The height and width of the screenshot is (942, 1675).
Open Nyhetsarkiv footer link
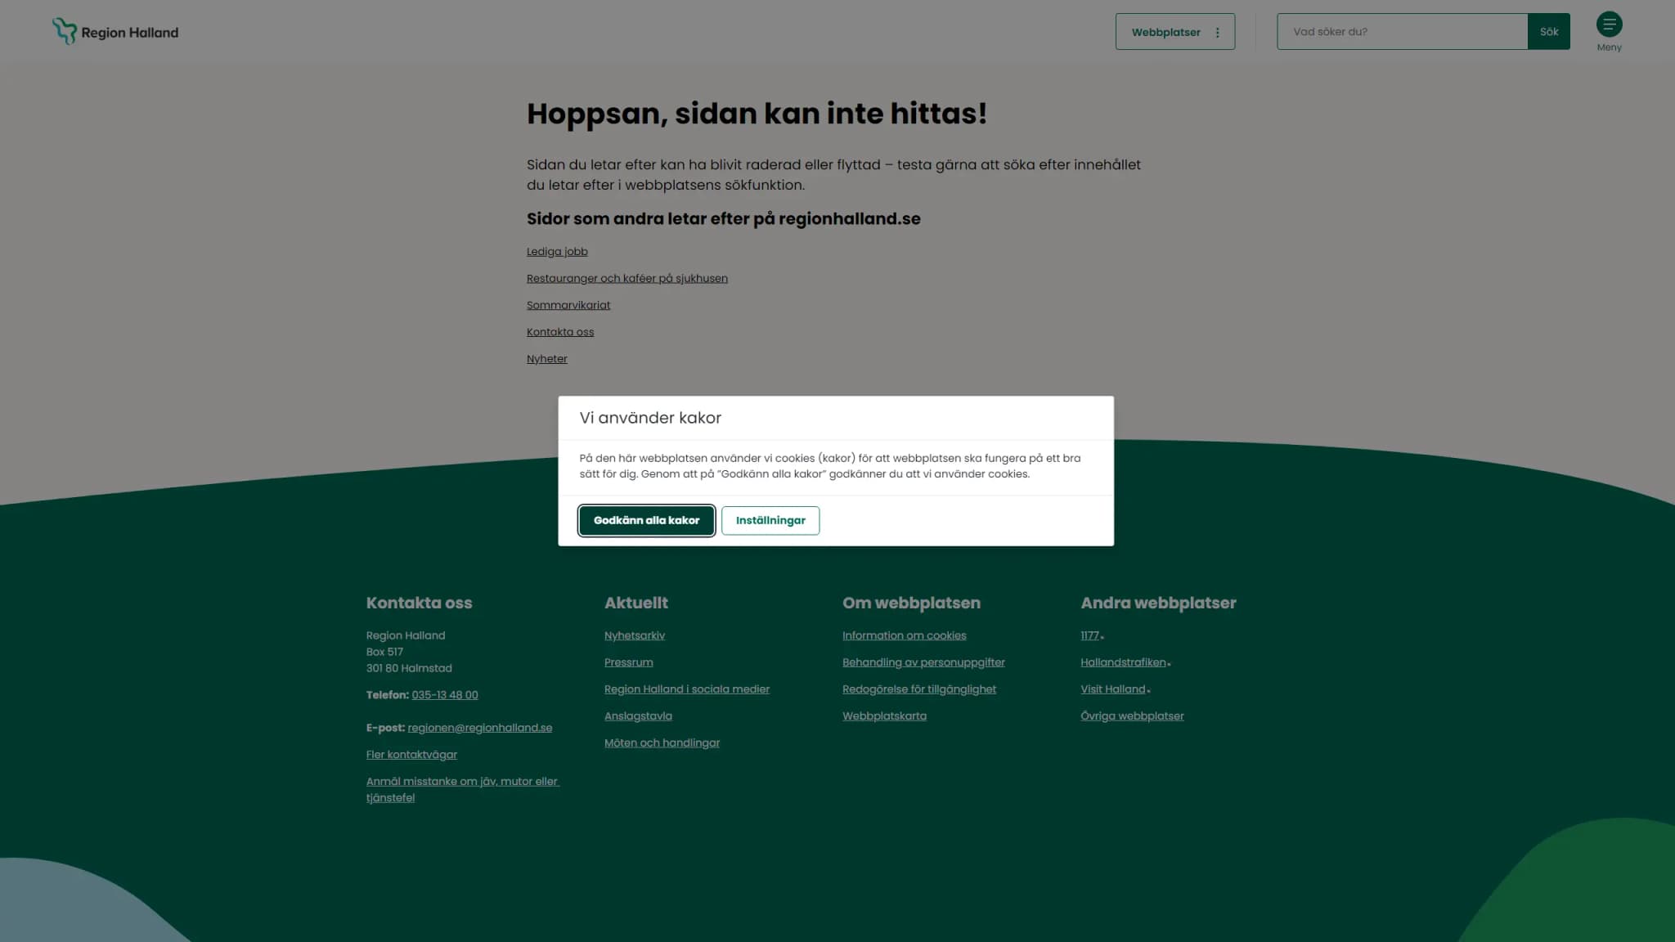pyautogui.click(x=635, y=635)
